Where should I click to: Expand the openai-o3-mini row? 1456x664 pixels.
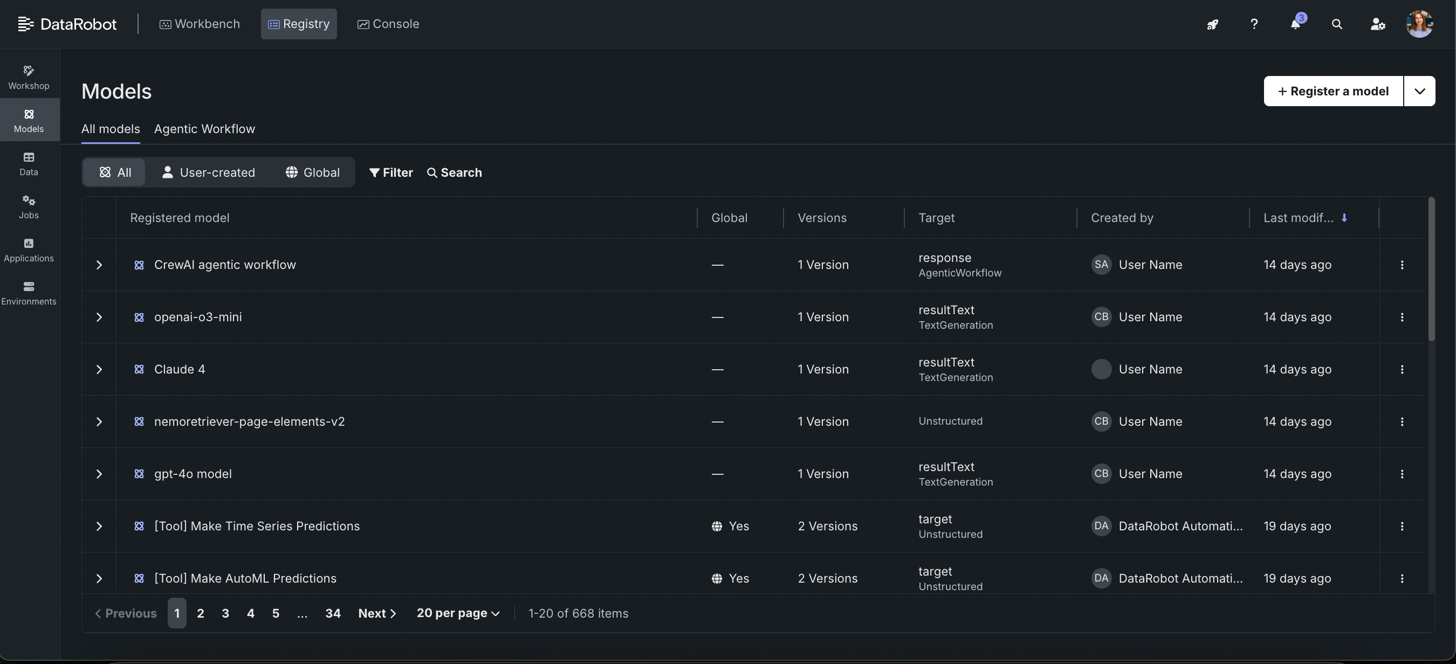[x=99, y=317]
